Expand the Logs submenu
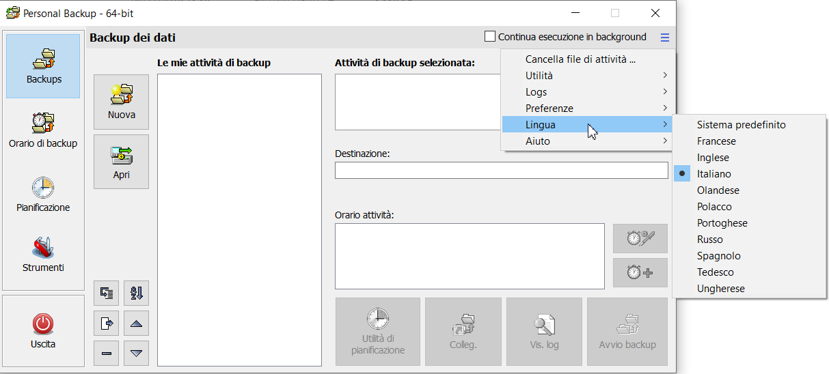The width and height of the screenshot is (829, 374). [x=588, y=92]
